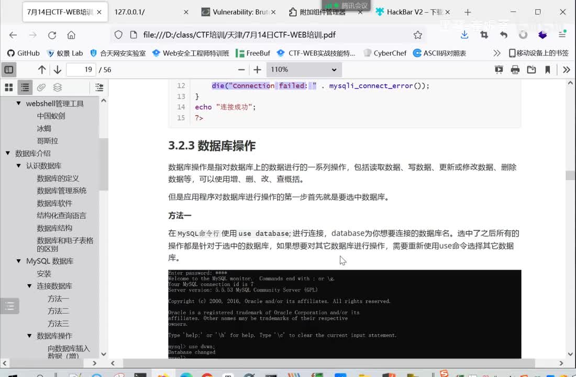The image size is (576, 377).
Task: Click the outline current-item locator icon
Action: point(99,87)
